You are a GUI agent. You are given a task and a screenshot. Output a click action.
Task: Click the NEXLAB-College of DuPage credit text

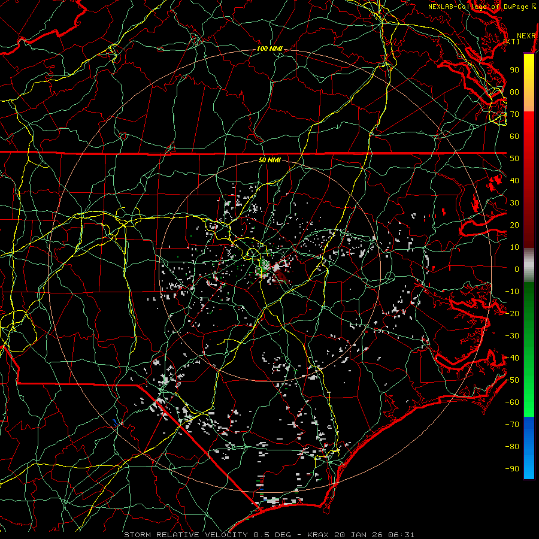pos(482,7)
